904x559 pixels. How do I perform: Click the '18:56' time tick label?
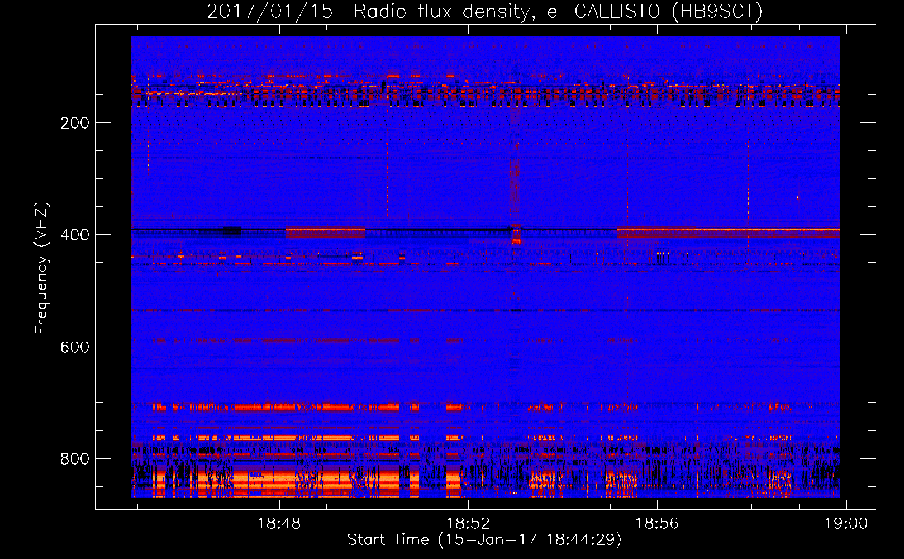click(657, 524)
